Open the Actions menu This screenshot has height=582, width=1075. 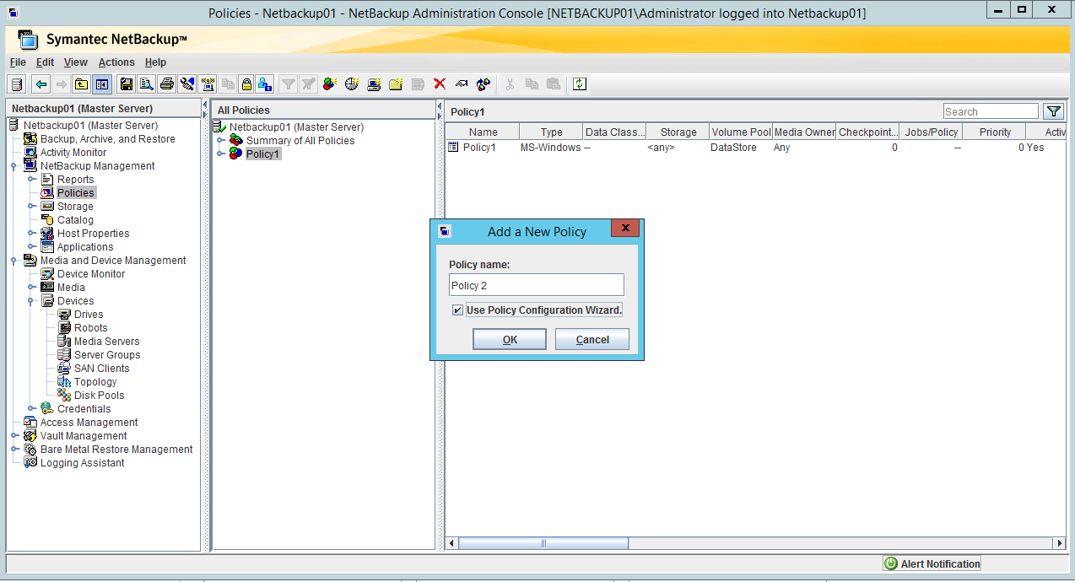pos(116,62)
